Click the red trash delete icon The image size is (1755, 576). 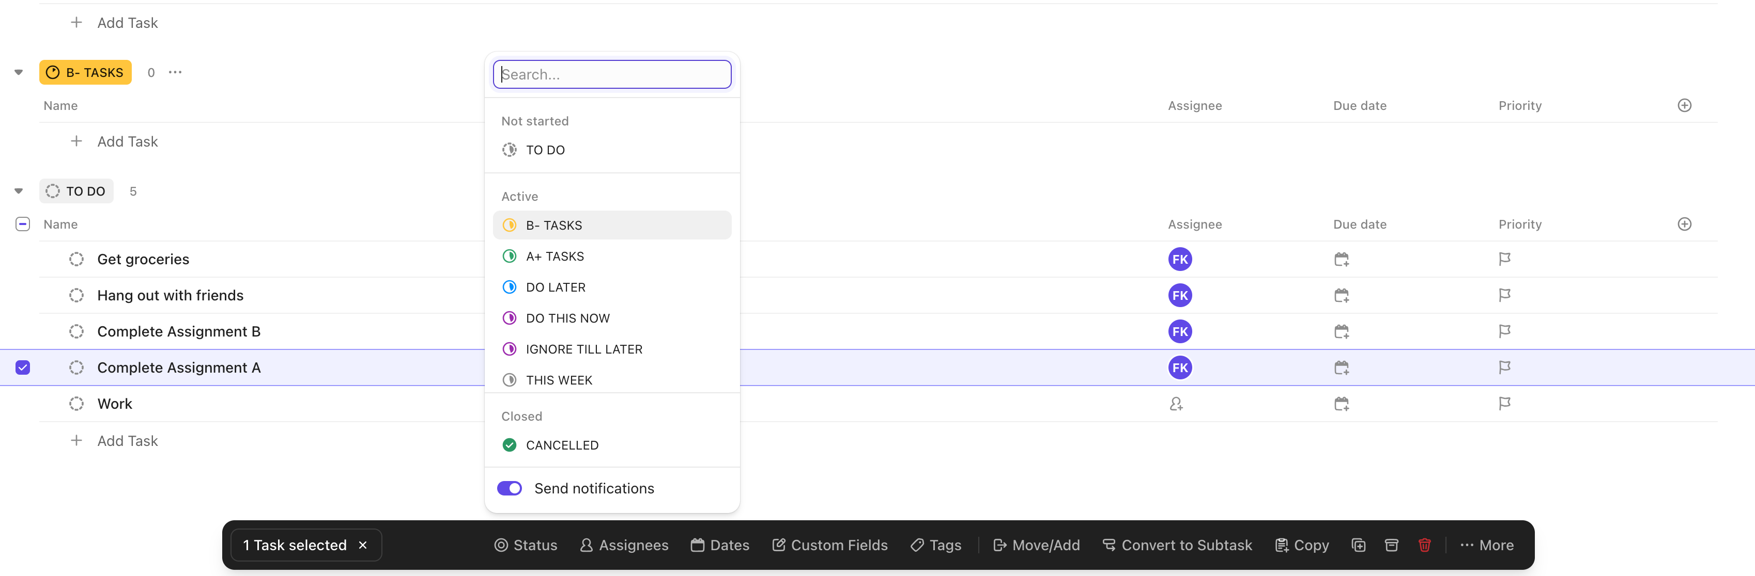(x=1424, y=545)
